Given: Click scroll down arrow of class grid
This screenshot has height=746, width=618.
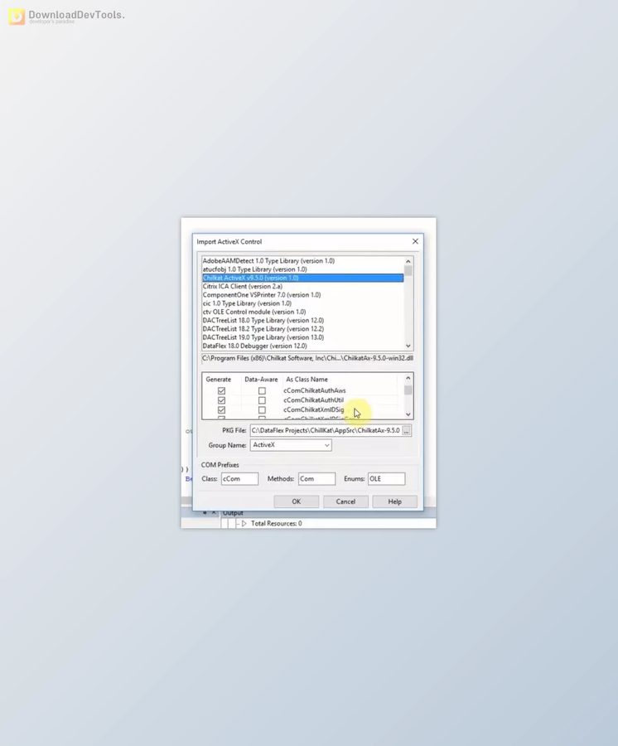Looking at the screenshot, I should 408,414.
